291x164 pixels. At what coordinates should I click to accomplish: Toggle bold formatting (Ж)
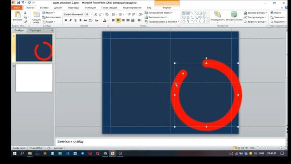point(66,20)
